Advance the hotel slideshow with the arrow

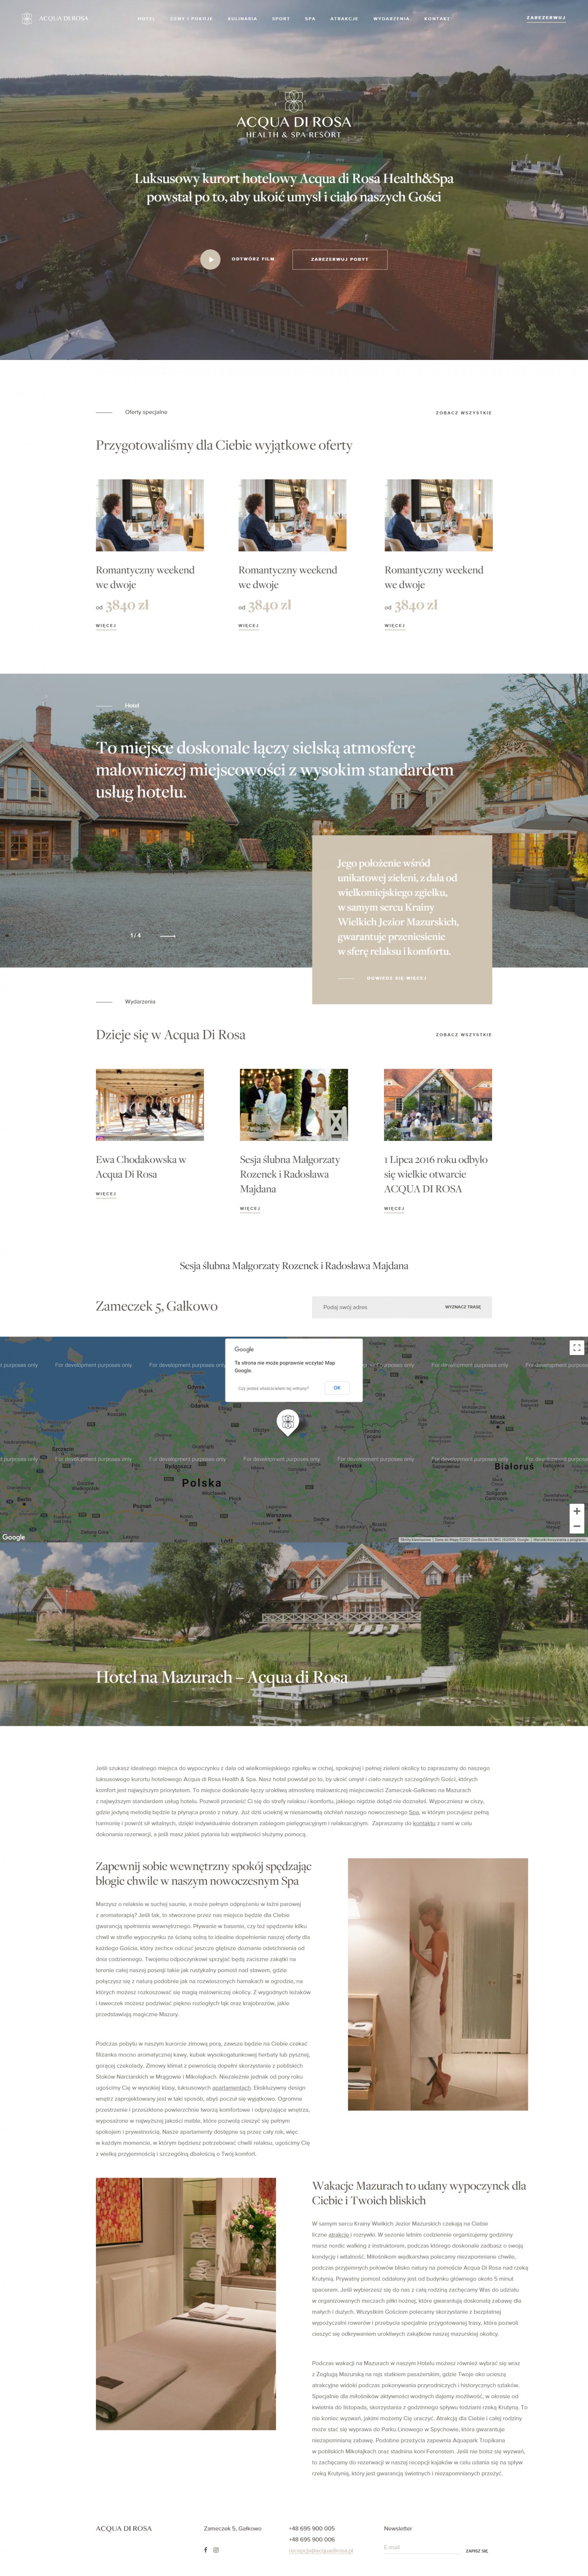tap(168, 936)
